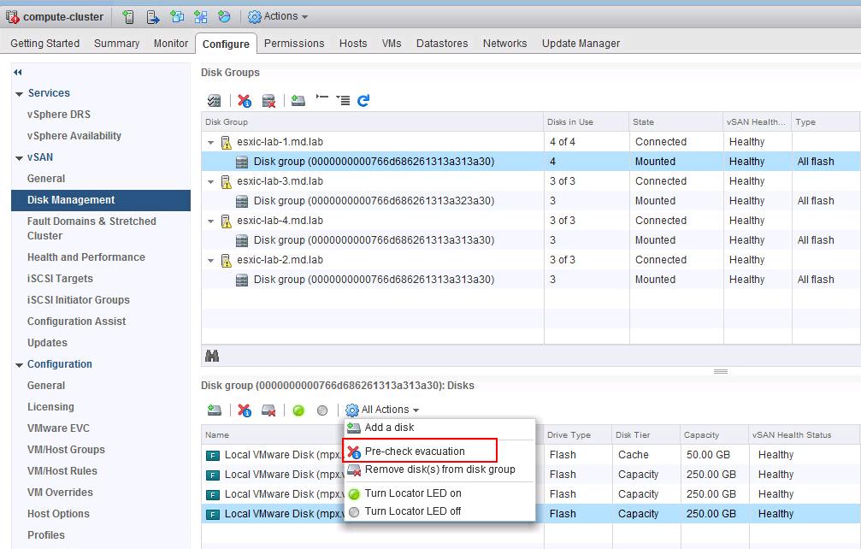The height and width of the screenshot is (549, 861).
Task: Click the add host icon in top toolbar
Action: coord(128,17)
